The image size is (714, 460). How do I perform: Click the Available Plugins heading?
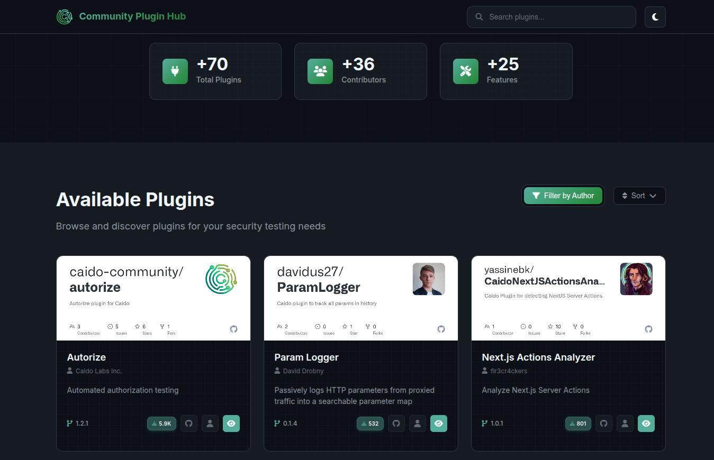pos(135,199)
